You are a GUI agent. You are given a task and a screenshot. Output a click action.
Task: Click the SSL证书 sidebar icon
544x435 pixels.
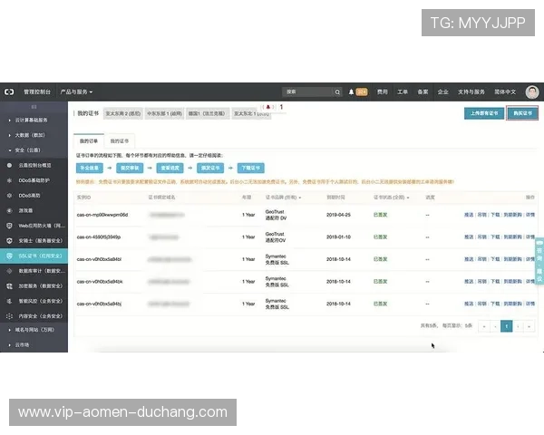11,256
